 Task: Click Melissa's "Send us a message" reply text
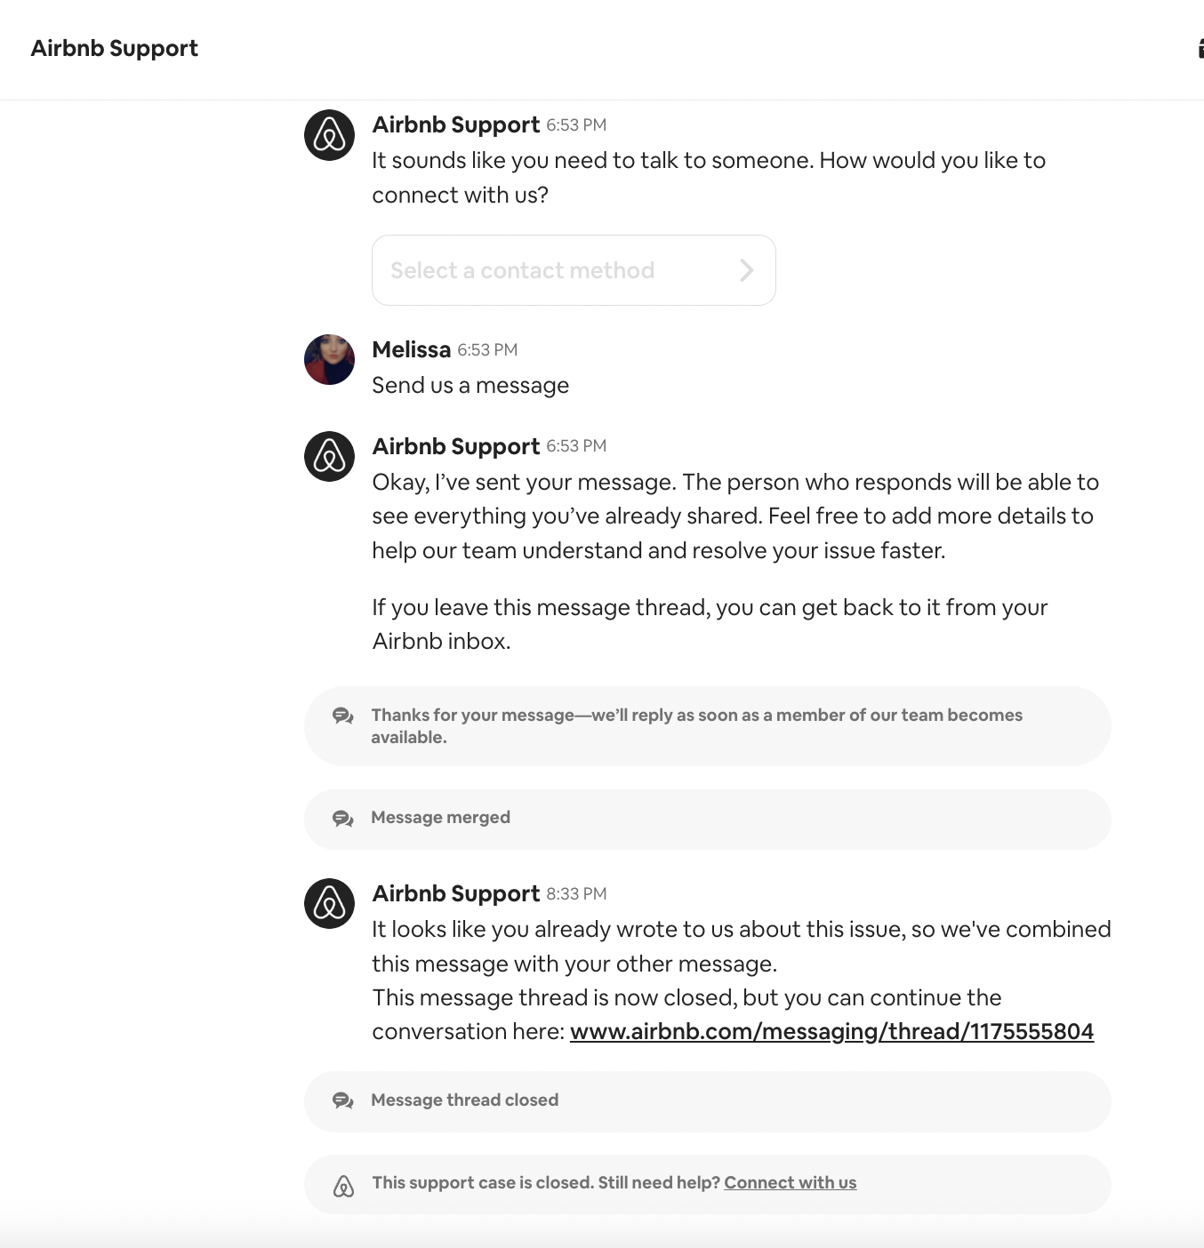(470, 386)
